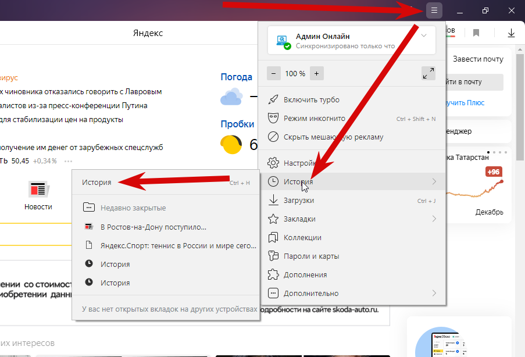Open В Ростов-на-Дону поступило history entry
The width and height of the screenshot is (525, 357).
coord(166,227)
